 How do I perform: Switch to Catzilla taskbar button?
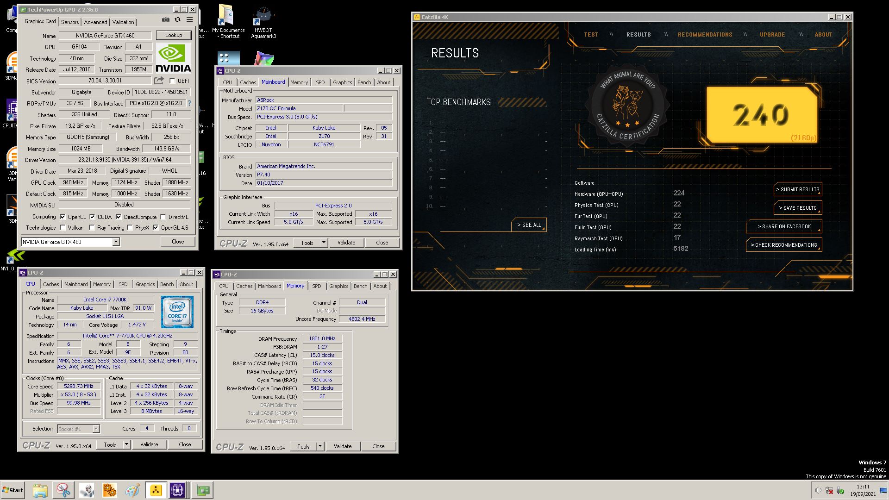(x=156, y=490)
